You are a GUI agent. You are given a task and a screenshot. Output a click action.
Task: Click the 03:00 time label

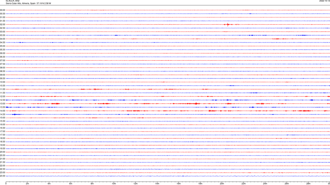[x=2, y=32]
